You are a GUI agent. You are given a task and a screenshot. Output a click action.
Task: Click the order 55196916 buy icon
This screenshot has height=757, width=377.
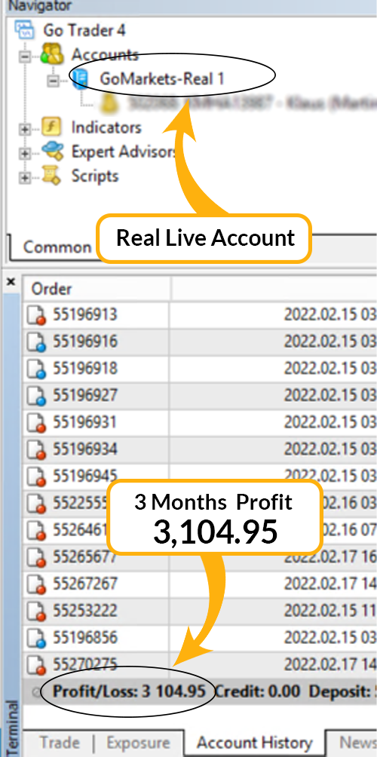point(37,343)
